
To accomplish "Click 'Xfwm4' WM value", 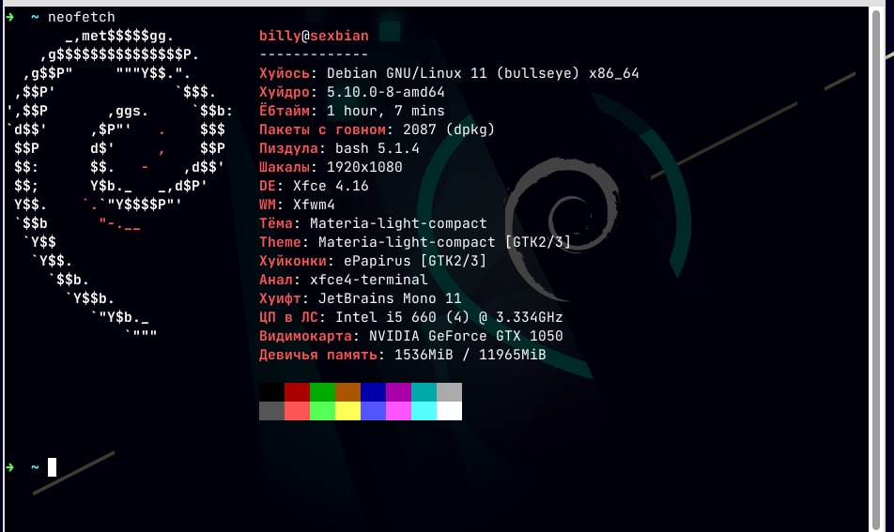I will point(314,205).
